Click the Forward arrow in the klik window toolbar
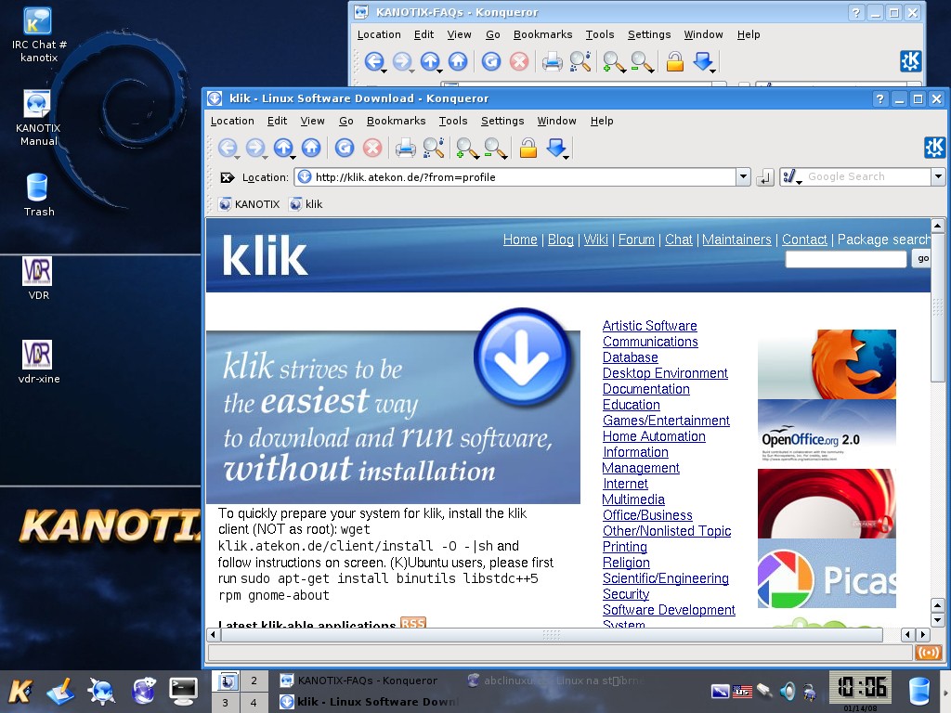Image resolution: width=951 pixels, height=713 pixels. pos(255,148)
